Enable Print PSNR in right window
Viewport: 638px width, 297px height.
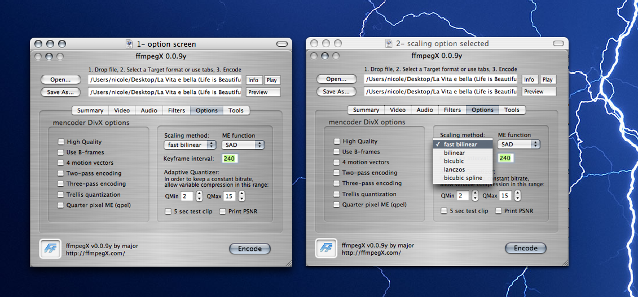point(499,210)
